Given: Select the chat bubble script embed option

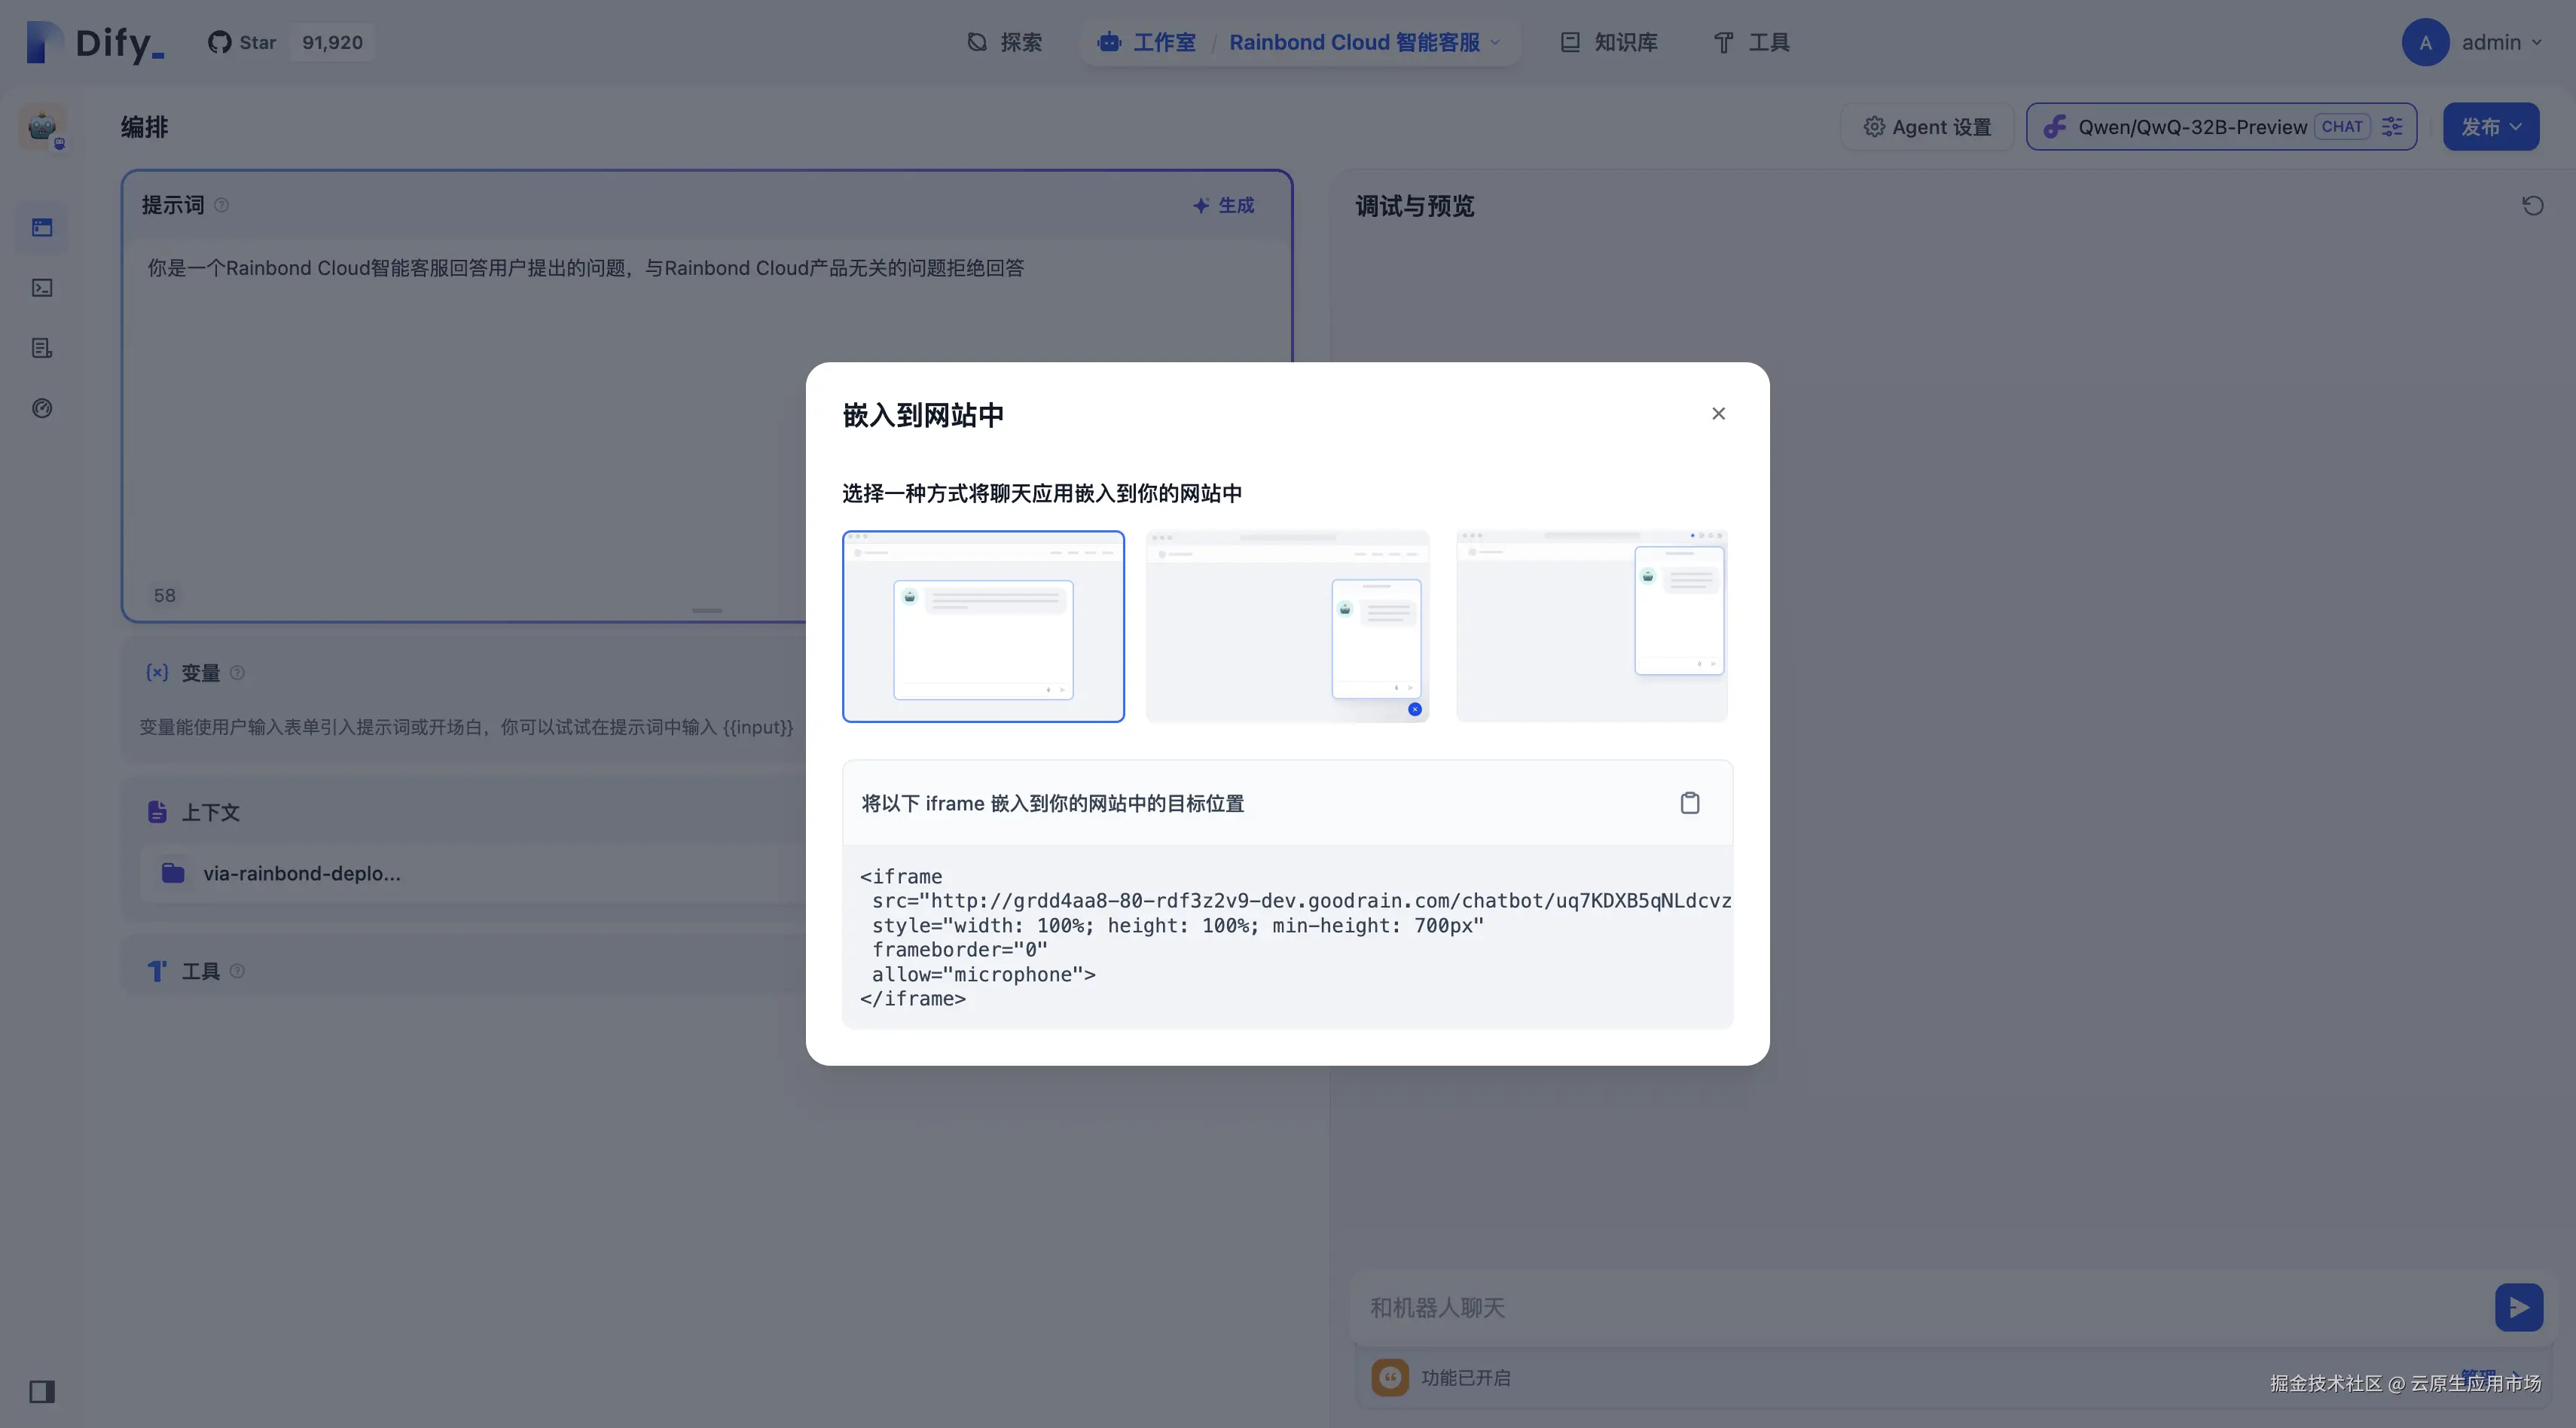Looking at the screenshot, I should pyautogui.click(x=1287, y=626).
